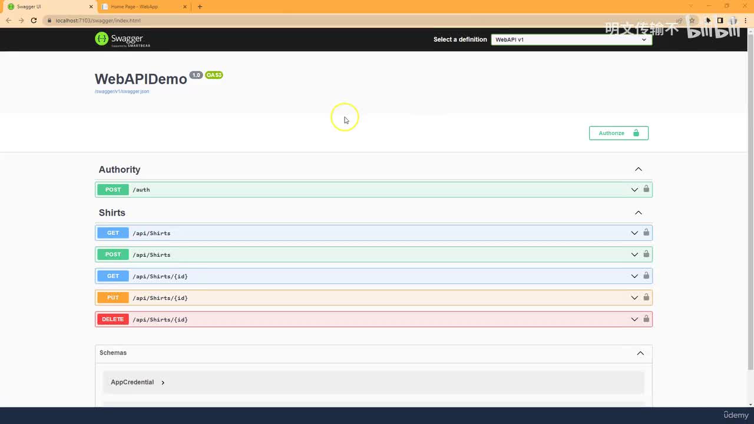Expand the AppCredential schema
This screenshot has width=754, height=424.
[x=138, y=382]
